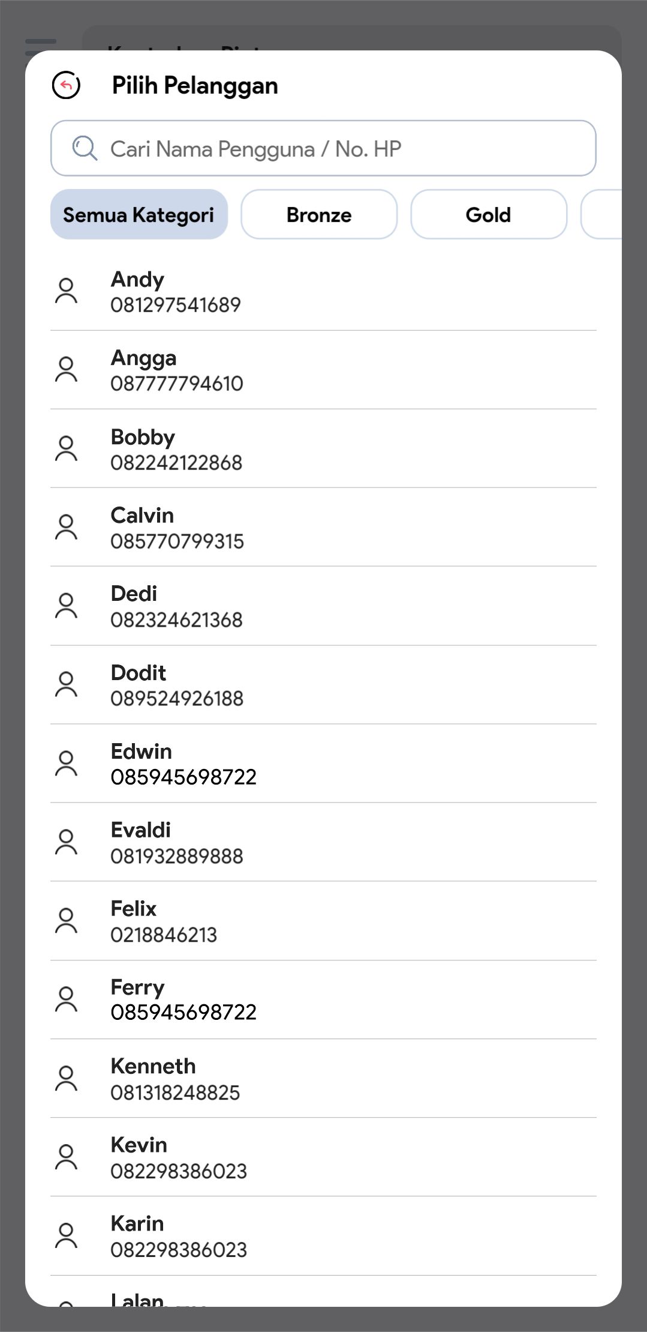
Task: Click the person icon beside Andy
Action: pos(66,291)
